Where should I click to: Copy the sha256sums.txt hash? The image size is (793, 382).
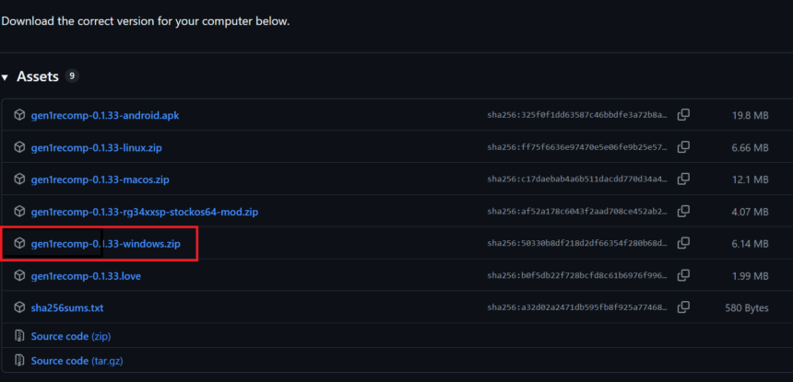683,307
